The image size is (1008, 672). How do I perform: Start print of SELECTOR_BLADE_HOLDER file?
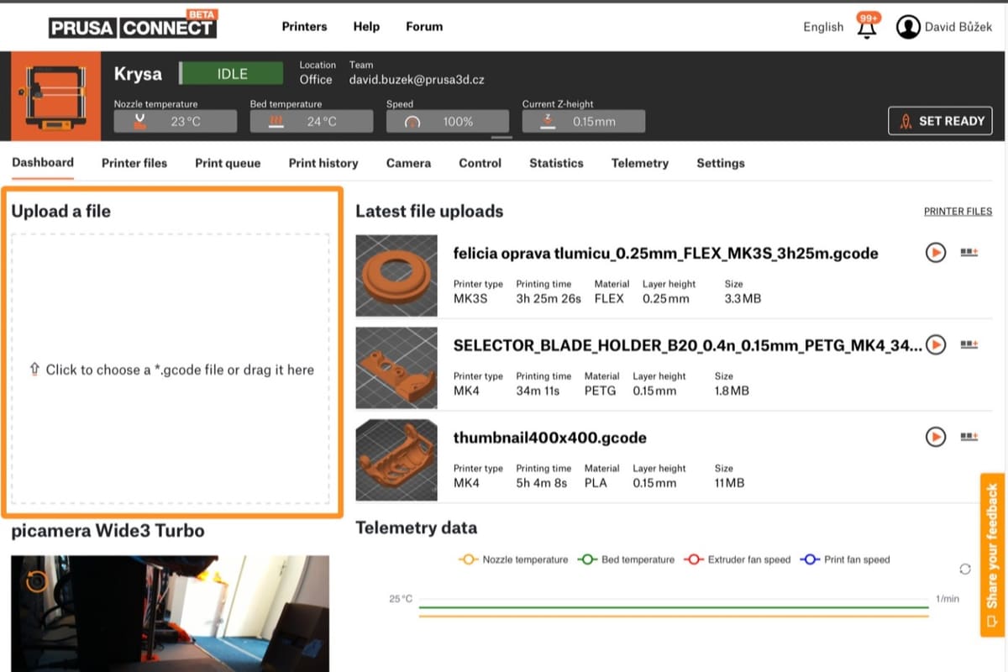click(936, 344)
